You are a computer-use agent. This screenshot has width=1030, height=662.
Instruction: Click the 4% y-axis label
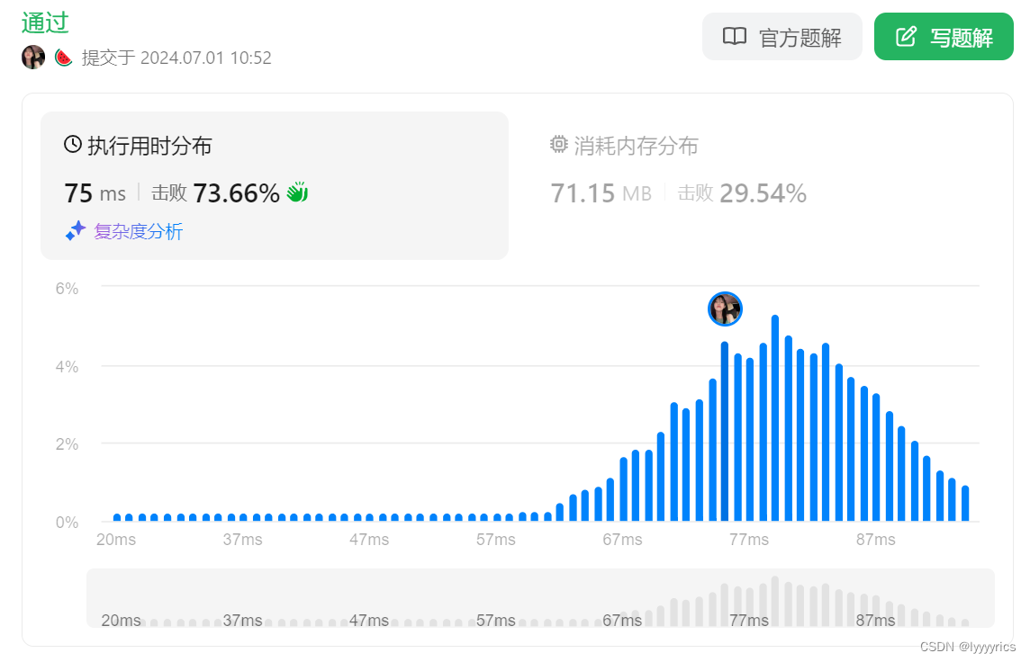pos(67,367)
